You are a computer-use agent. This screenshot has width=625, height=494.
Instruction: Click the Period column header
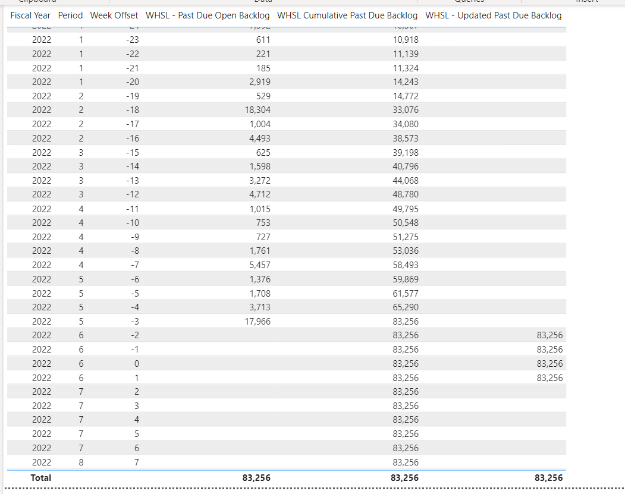[70, 15]
